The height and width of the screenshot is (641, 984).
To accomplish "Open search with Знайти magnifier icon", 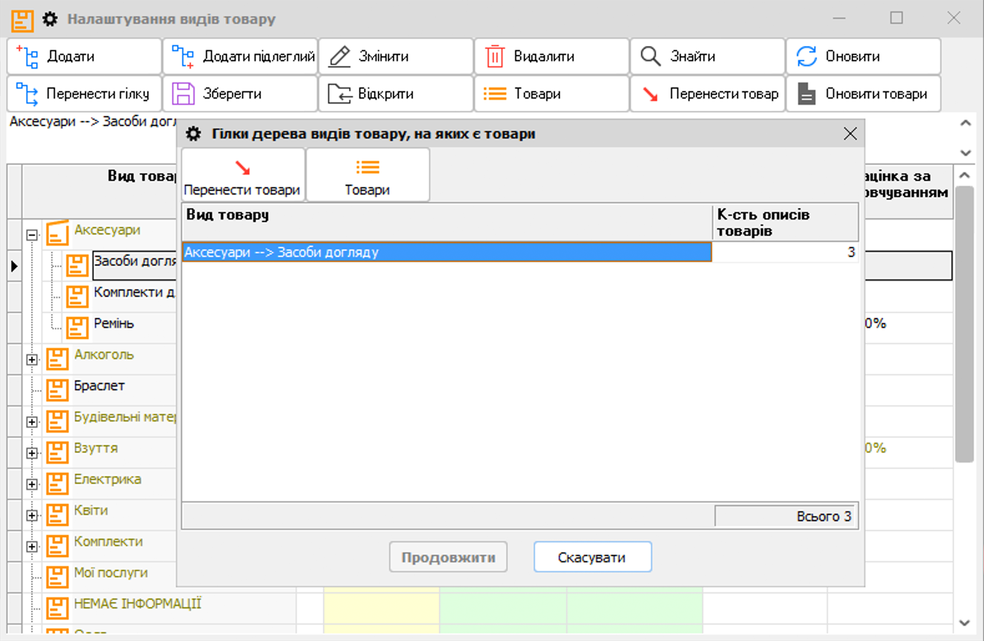I will [x=650, y=57].
